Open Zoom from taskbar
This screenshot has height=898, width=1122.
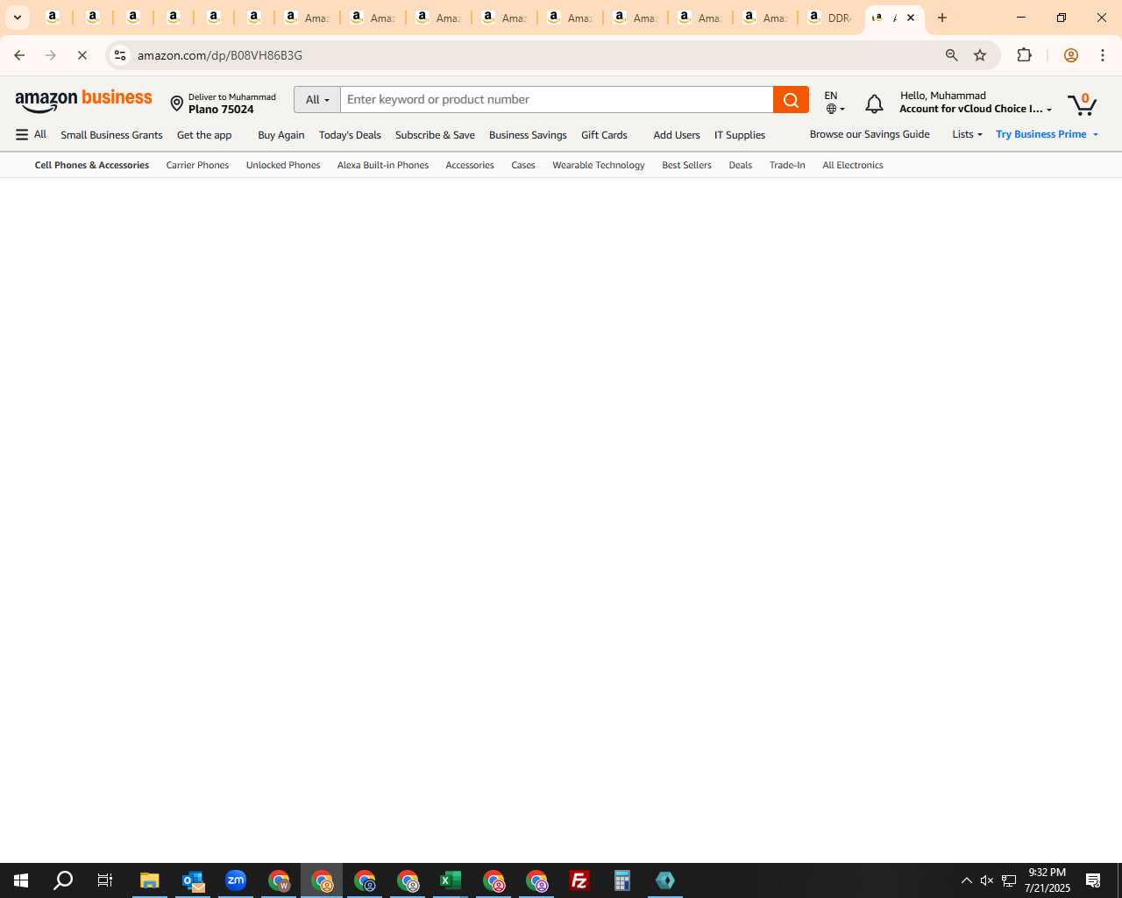pos(236,880)
